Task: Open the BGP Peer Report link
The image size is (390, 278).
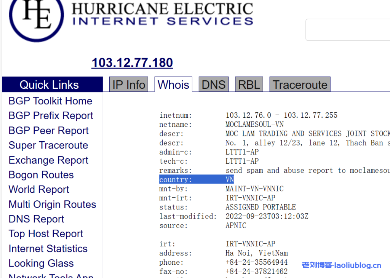Action: 48,131
